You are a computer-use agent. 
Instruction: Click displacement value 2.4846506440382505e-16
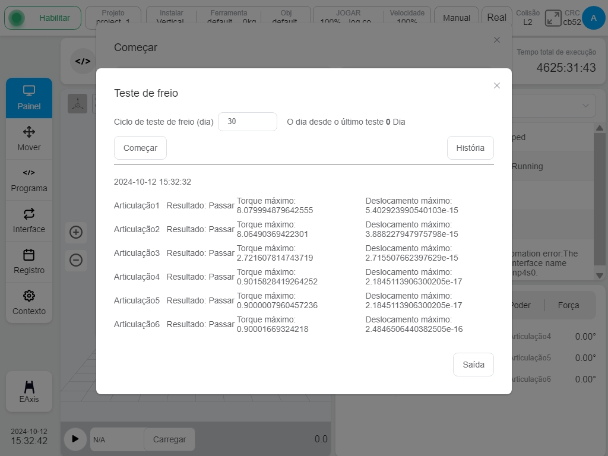(x=414, y=329)
